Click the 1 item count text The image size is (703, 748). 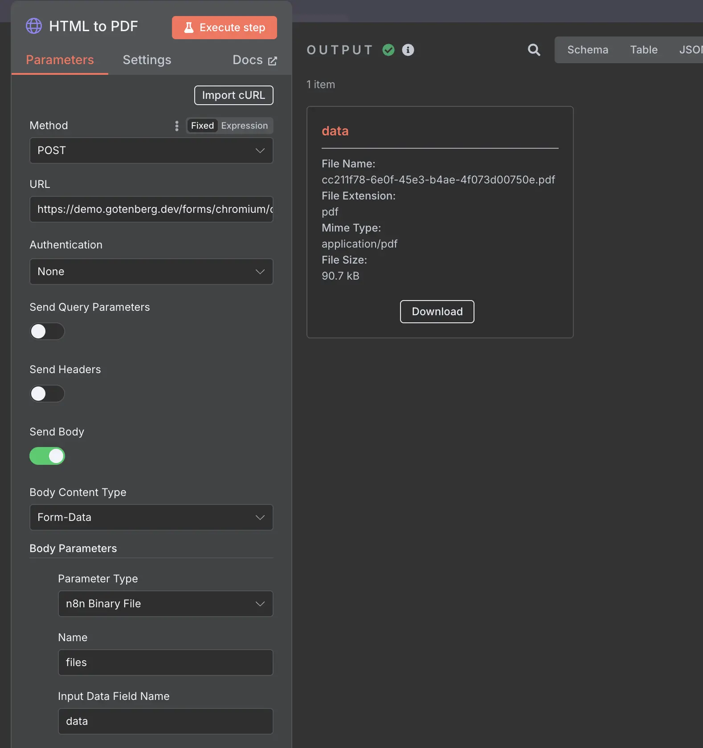321,85
